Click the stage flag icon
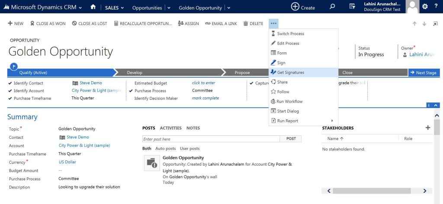Viewport: 443px width, 204px height. point(13,67)
